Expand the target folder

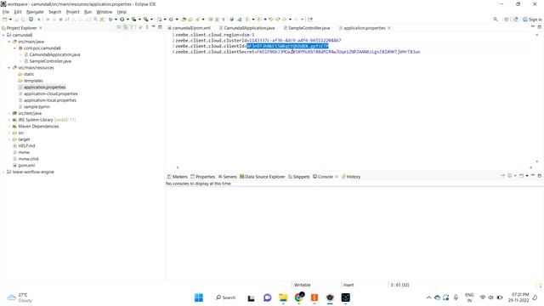click(x=9, y=139)
